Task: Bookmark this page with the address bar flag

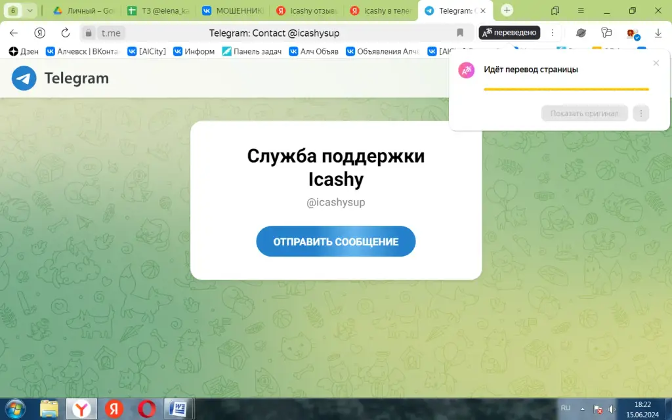Action: [460, 33]
